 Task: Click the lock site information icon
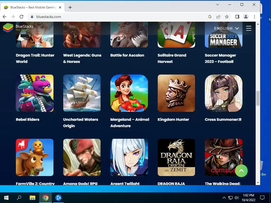[32, 17]
